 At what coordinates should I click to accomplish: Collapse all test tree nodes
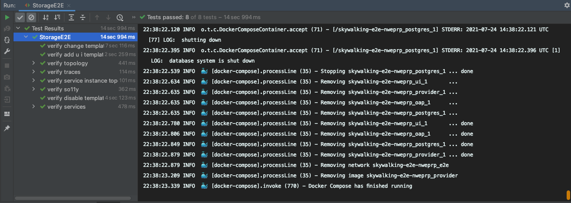click(x=82, y=17)
